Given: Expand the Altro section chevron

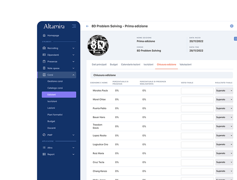Looking at the screenshot, I should 73,148.
